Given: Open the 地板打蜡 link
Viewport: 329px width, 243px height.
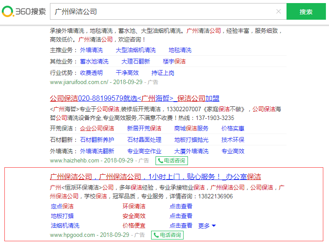Looking at the screenshot, I should point(62,216).
